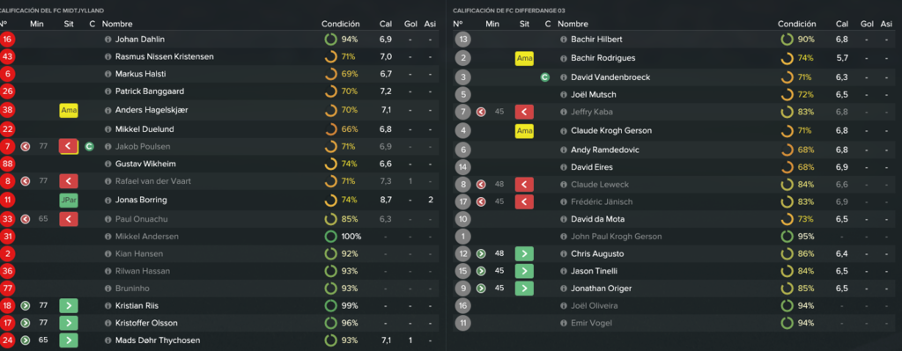Click shirt number 43 badge

[x=8, y=57]
